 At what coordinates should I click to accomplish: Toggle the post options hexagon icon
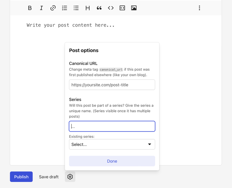pos(70,177)
